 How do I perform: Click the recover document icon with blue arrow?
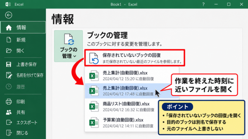pyautogui.click(x=94, y=58)
